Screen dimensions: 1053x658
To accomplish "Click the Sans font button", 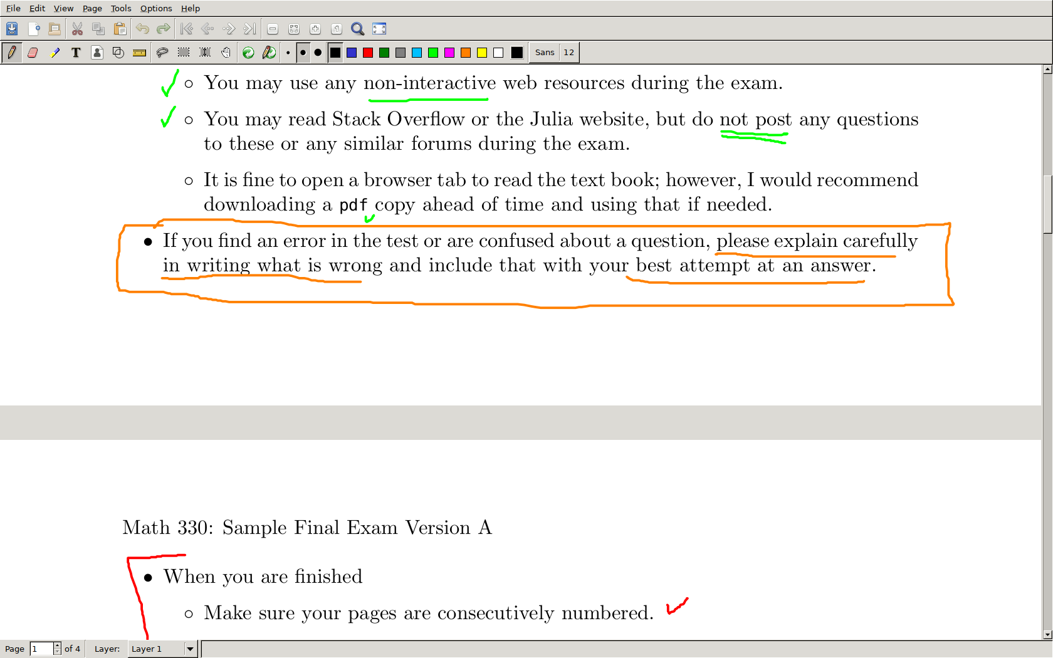I will click(544, 53).
